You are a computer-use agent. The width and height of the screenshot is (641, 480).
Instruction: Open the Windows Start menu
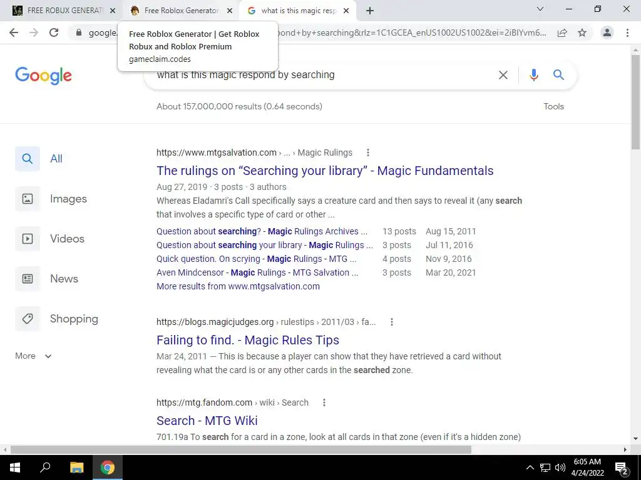coord(15,467)
